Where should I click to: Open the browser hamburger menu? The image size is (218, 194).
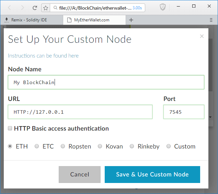tap(211, 20)
